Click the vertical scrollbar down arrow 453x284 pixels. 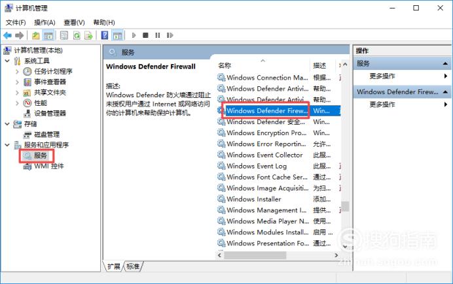345,247
